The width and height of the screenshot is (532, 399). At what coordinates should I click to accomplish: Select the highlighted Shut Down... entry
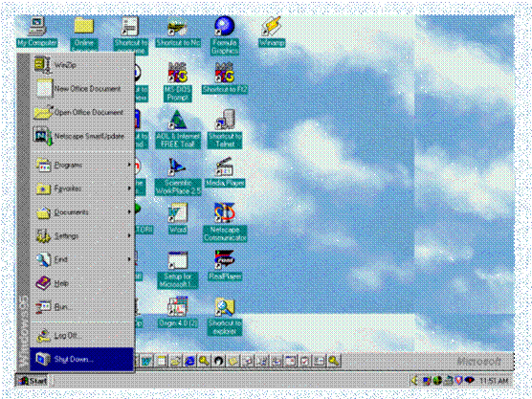[x=81, y=359]
